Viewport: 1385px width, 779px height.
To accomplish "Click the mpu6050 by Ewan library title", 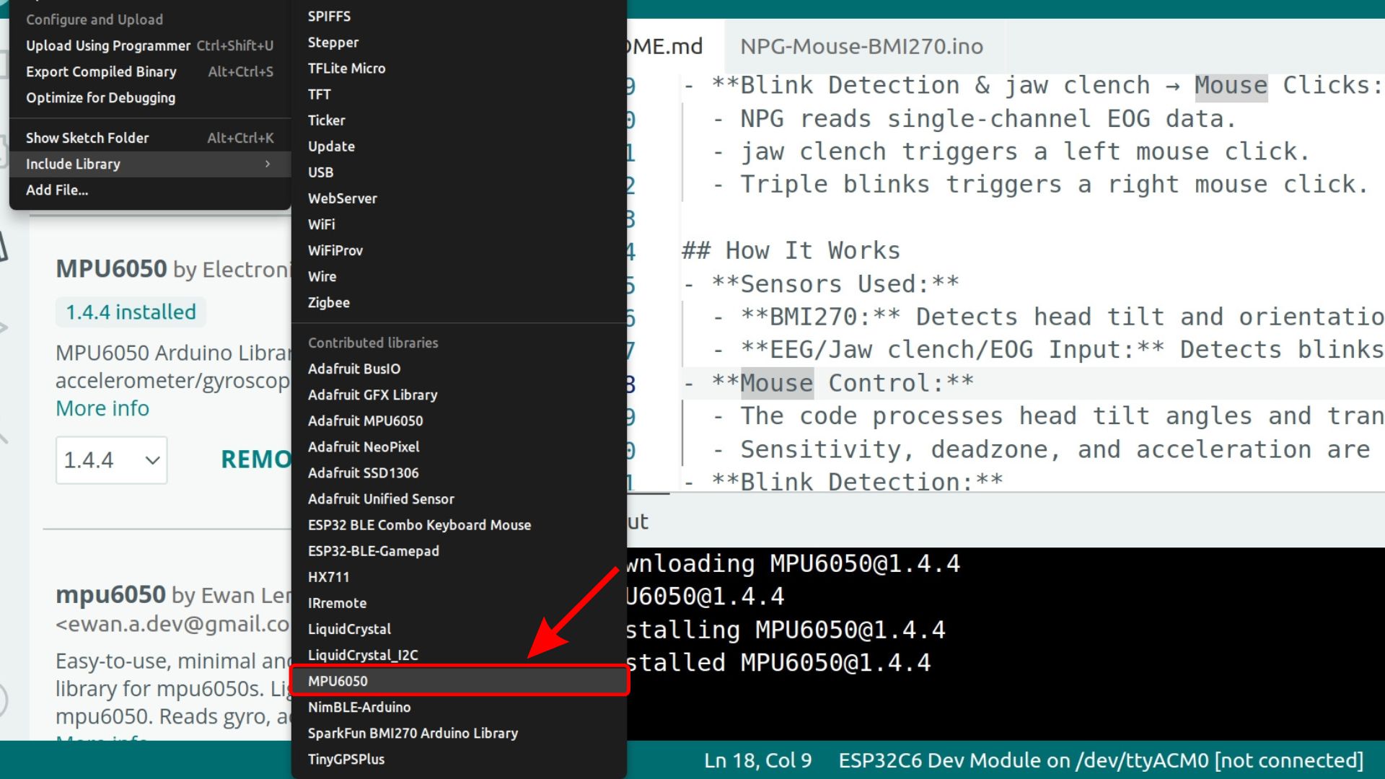I will [x=173, y=595].
